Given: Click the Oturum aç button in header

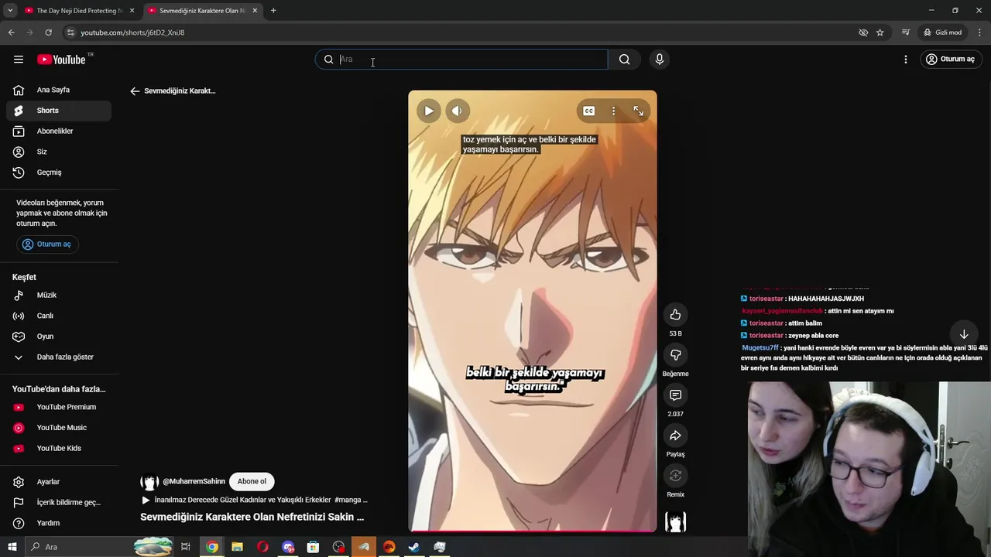Looking at the screenshot, I should 950,60.
